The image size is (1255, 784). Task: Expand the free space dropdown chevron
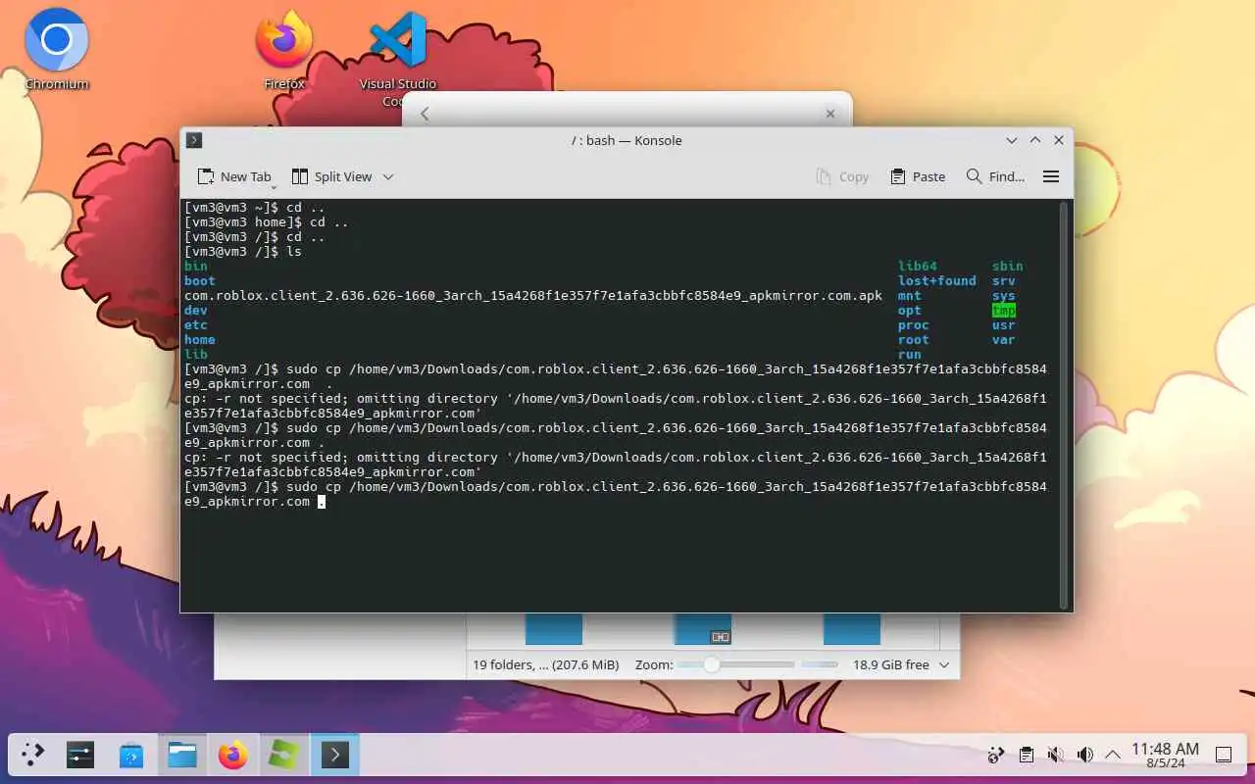coord(944,664)
